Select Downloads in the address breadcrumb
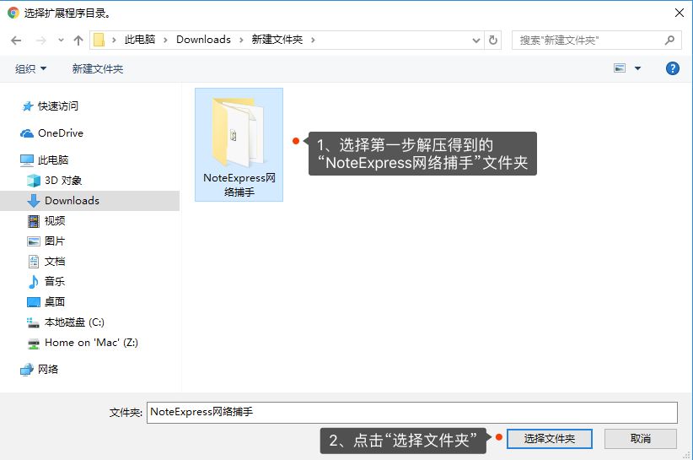693x460 pixels. click(203, 40)
